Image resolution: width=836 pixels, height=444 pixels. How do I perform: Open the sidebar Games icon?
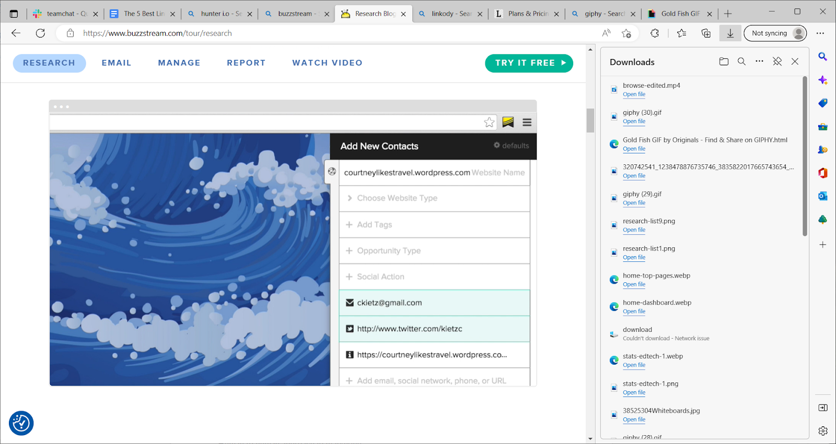coord(822,150)
